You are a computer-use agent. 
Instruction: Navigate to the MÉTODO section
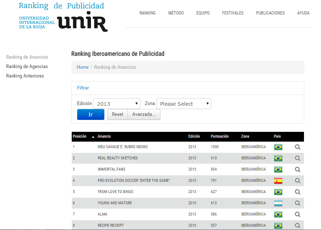[x=176, y=13]
